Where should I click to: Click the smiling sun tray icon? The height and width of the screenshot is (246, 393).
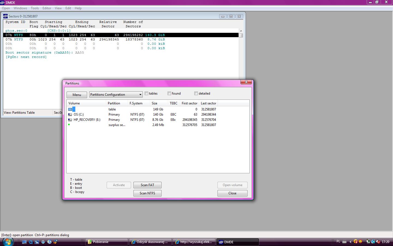click(x=361, y=242)
